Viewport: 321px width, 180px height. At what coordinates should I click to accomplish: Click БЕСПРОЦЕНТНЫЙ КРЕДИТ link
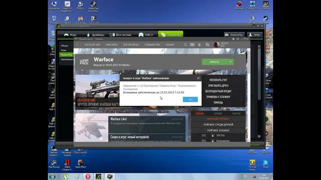[x=218, y=91]
